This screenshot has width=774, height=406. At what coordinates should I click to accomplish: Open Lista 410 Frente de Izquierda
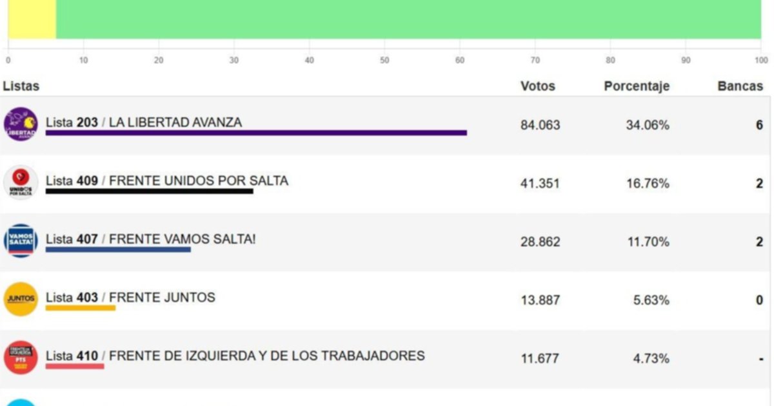pos(235,356)
